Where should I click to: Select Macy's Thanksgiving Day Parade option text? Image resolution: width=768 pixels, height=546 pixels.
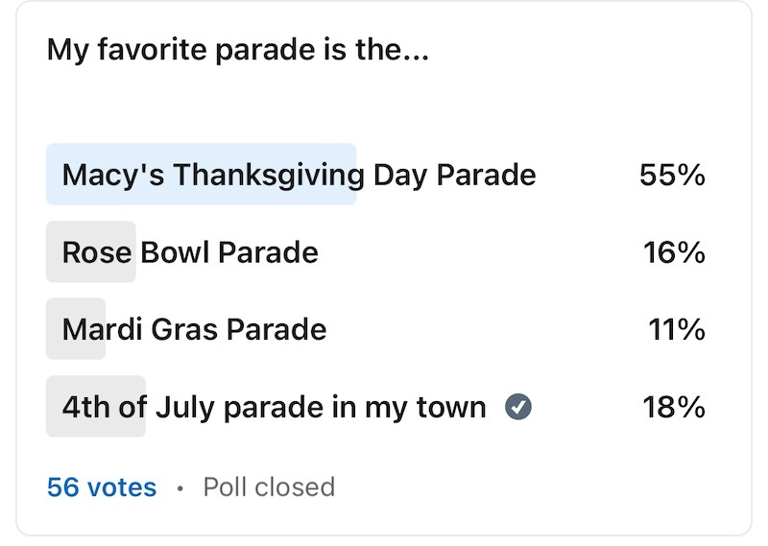(x=300, y=175)
